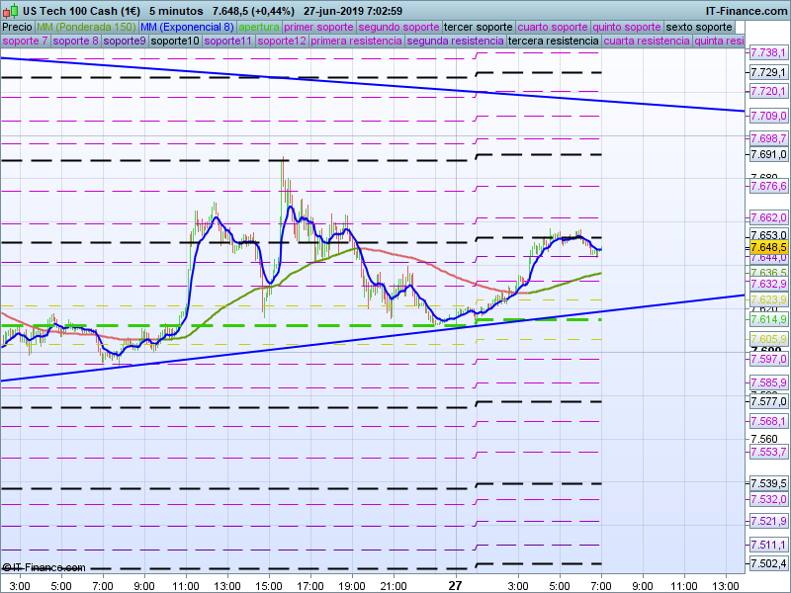The height and width of the screenshot is (593, 791).
Task: Click the 5 minutos timeframe text
Action: pyautogui.click(x=175, y=10)
